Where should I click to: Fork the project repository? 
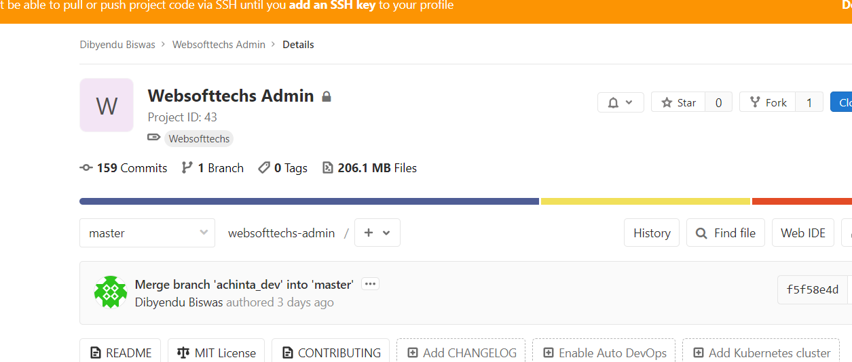point(768,102)
